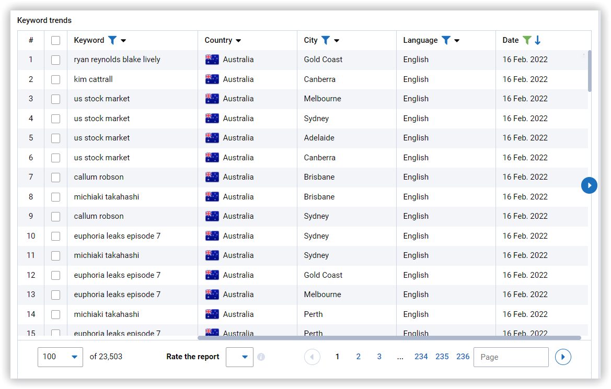Check the box for ryan reynolds blake lively
The width and height of the screenshot is (611, 389).
pyautogui.click(x=56, y=60)
